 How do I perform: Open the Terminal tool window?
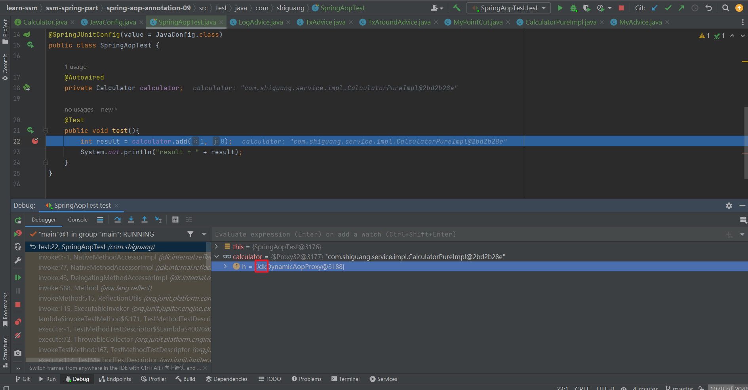click(345, 379)
